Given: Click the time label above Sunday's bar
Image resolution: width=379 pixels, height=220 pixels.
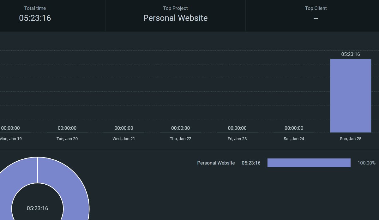Looking at the screenshot, I should (350, 54).
